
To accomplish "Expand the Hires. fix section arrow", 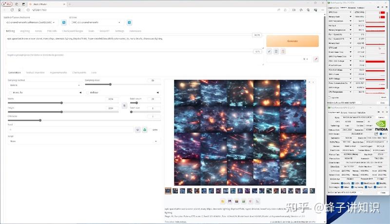I will (80, 93).
